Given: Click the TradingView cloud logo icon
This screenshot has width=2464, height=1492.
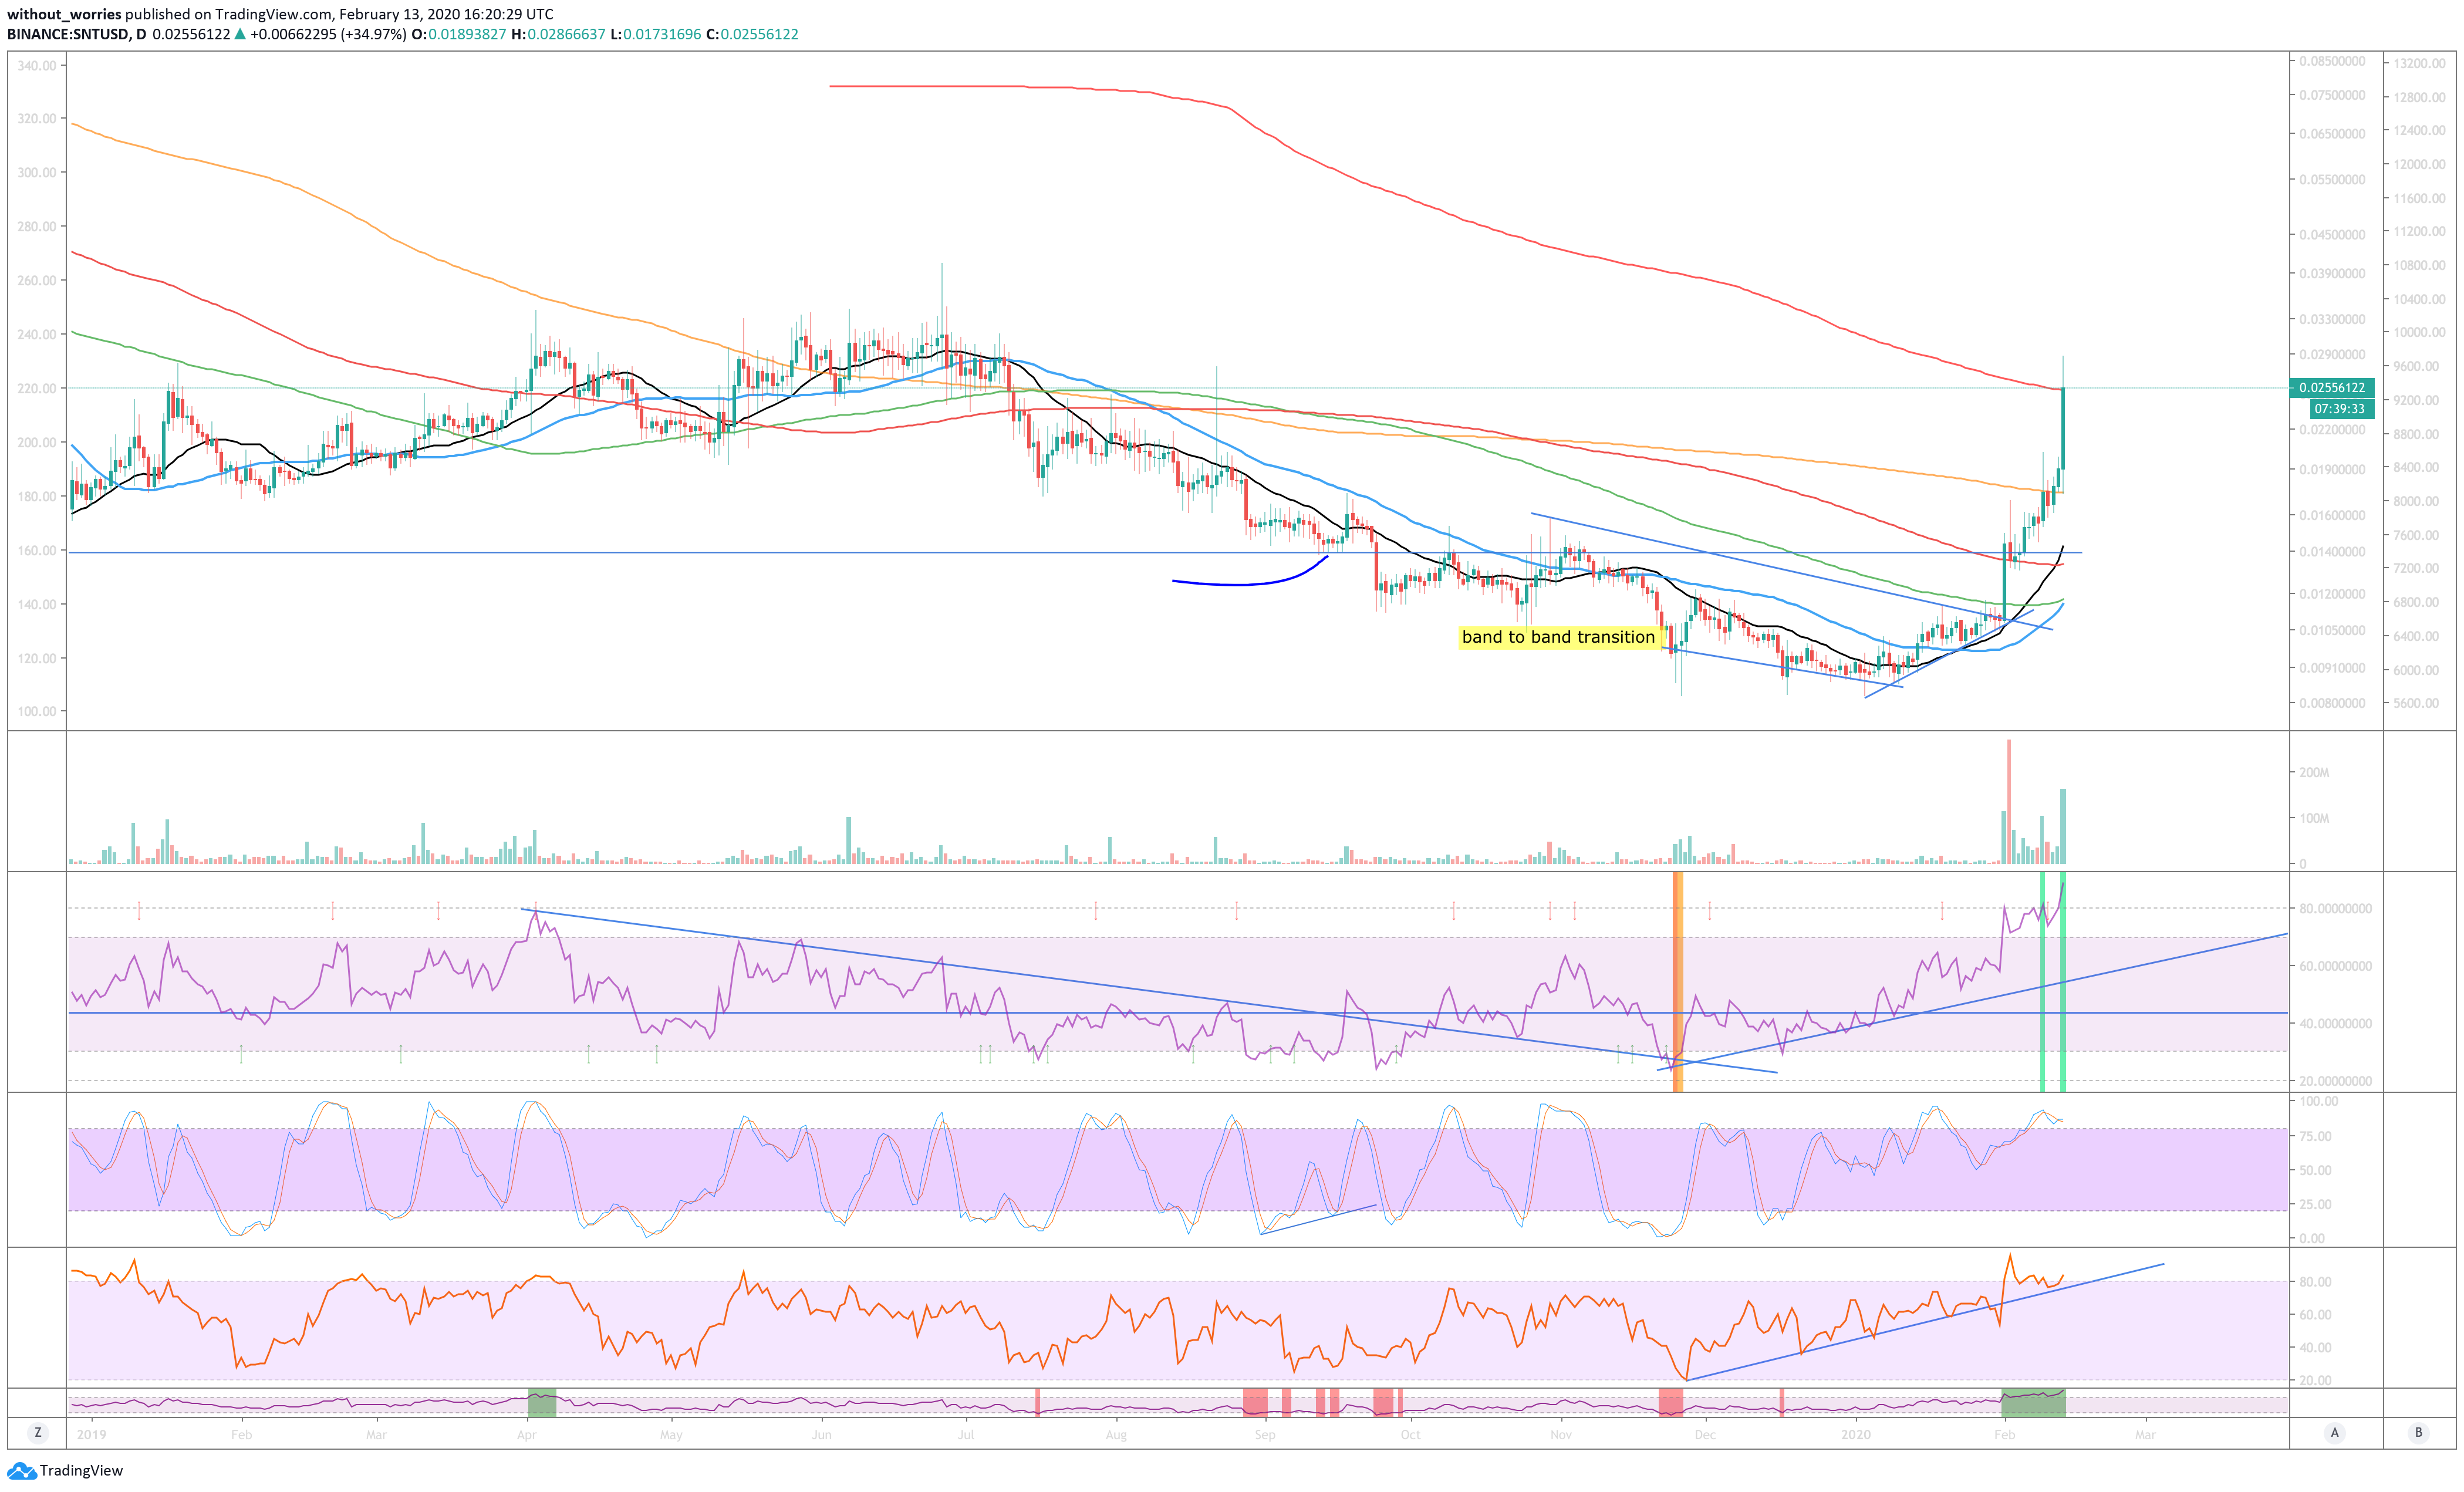Looking at the screenshot, I should [21, 1471].
